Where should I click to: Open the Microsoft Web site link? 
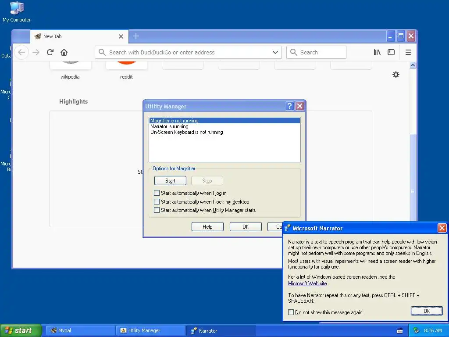click(307, 283)
